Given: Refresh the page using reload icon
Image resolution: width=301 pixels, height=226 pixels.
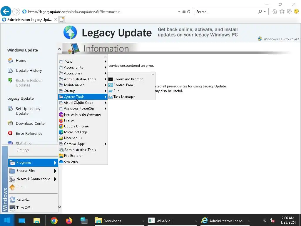Looking at the screenshot, I should [189, 12].
